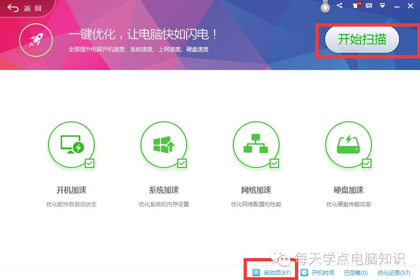Open the feedback chat bubble icon

(368, 6)
